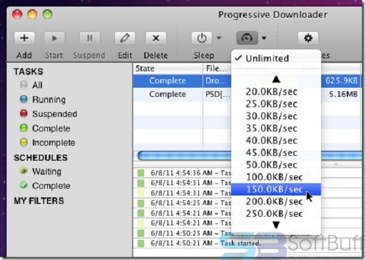Choose 35.0KB/sec speed limit

[276, 128]
